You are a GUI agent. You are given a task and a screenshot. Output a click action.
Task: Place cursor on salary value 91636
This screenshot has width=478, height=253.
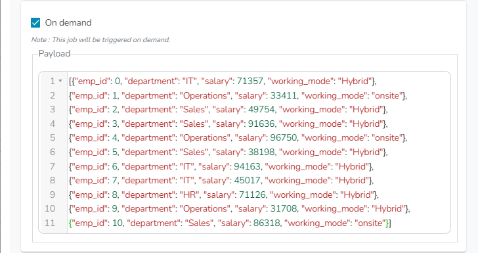click(x=261, y=124)
